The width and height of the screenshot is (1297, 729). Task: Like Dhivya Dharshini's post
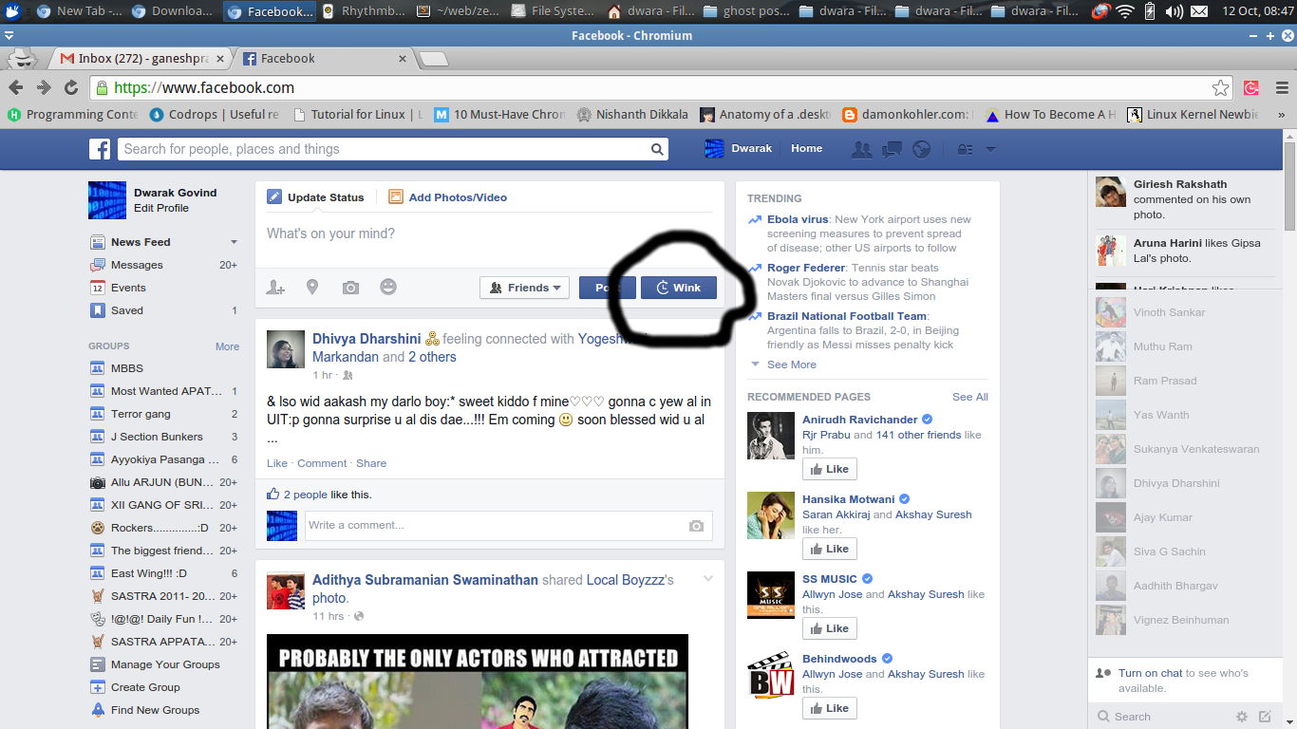[x=277, y=463]
